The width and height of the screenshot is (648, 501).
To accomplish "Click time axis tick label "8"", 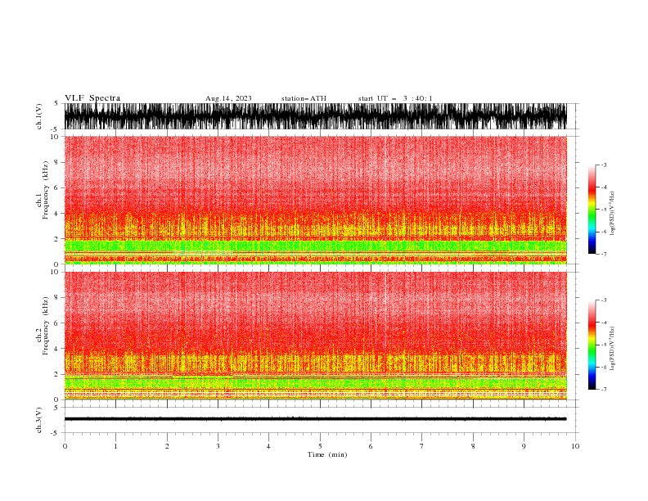I will click(x=473, y=446).
